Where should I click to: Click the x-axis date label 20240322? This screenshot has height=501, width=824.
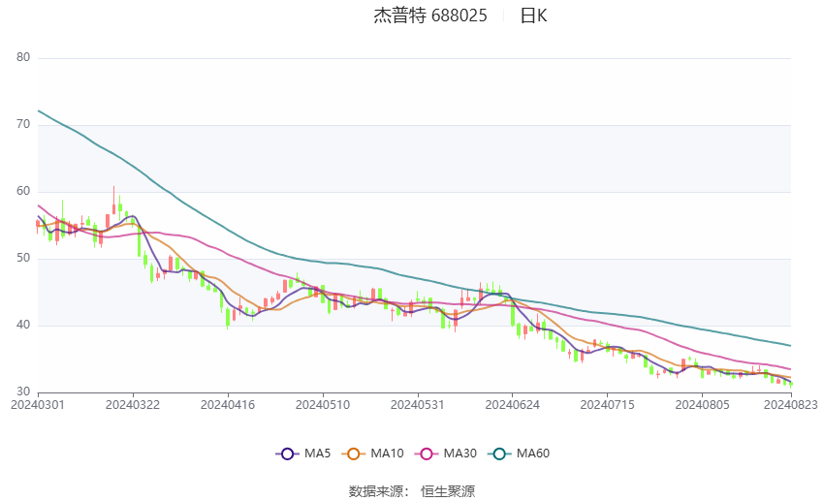coord(133,405)
